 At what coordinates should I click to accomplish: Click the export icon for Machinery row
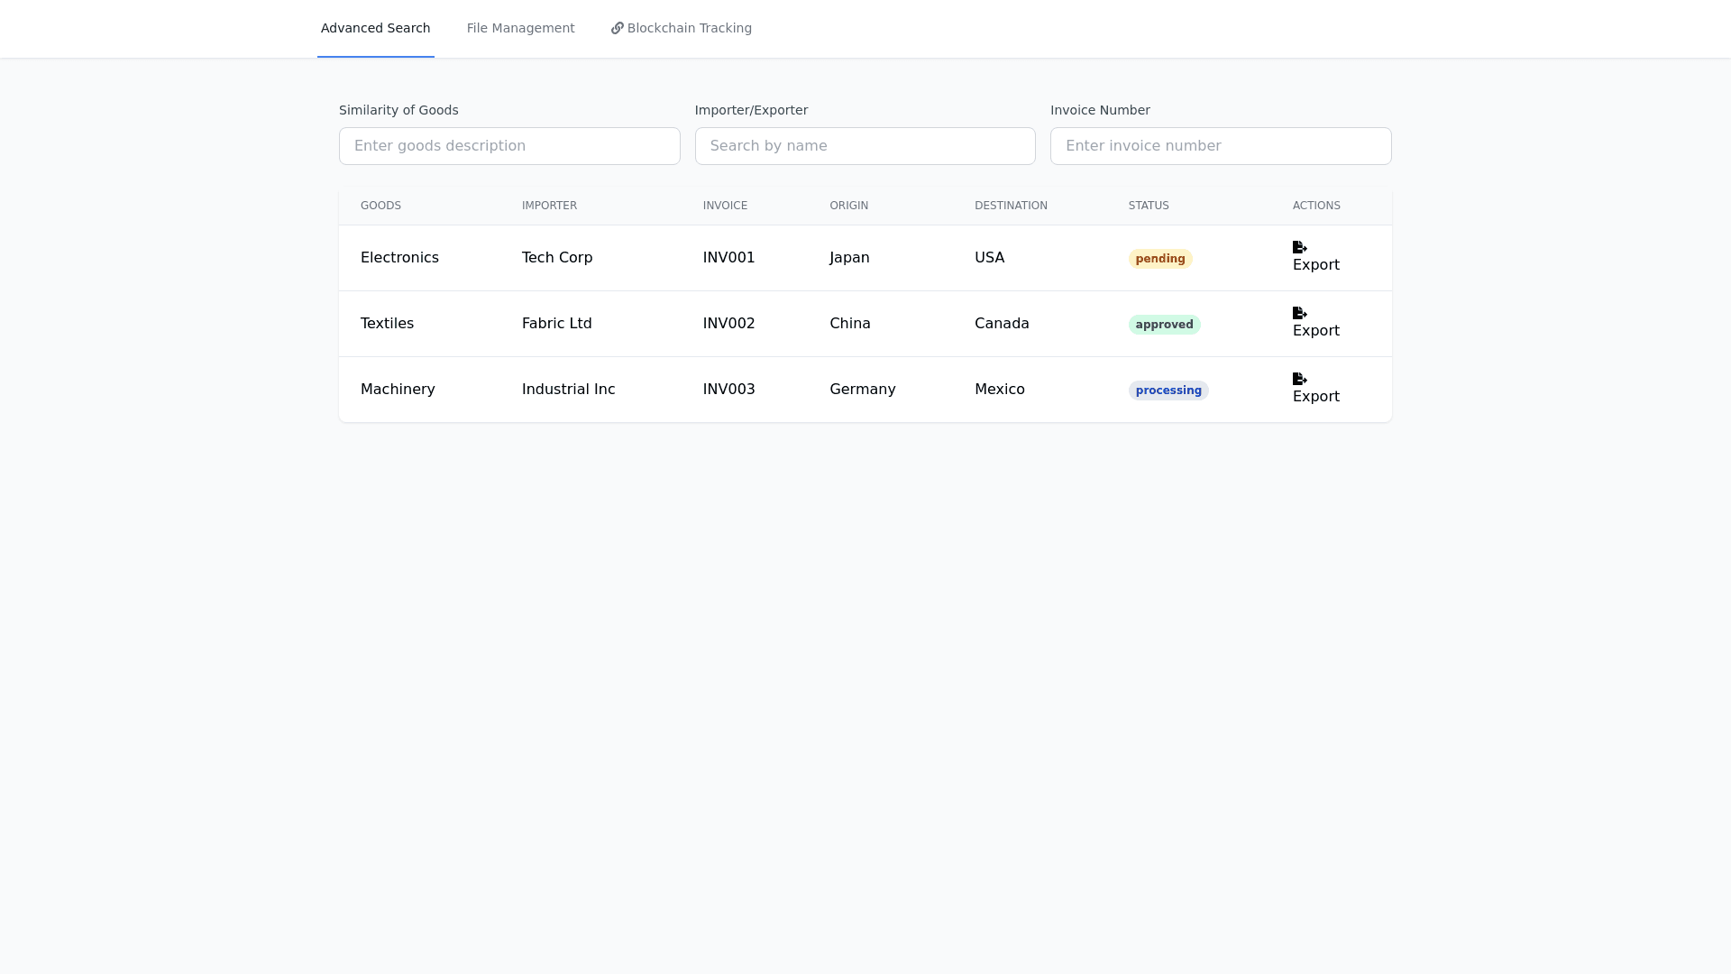point(1299,379)
